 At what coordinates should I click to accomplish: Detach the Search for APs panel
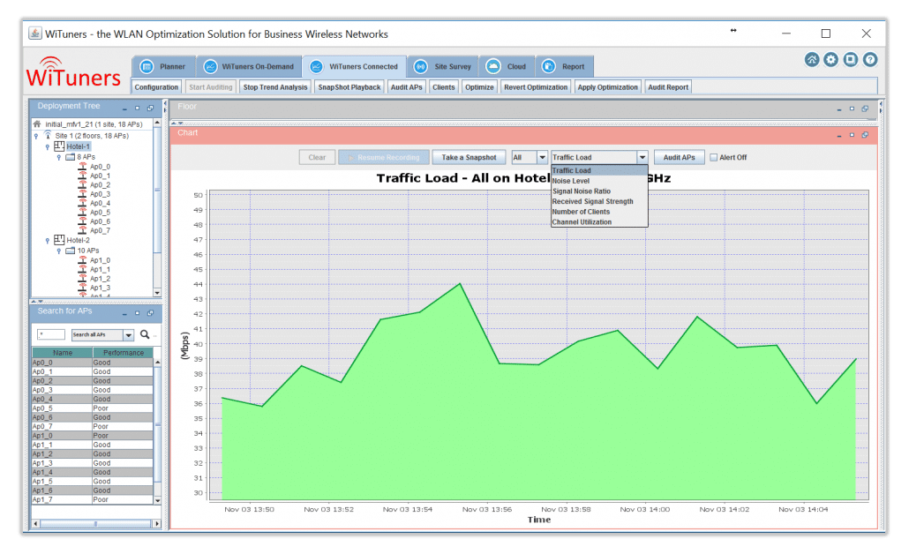150,313
